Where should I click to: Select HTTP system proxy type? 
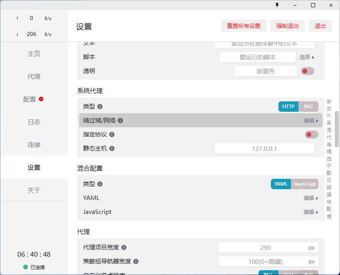tap(288, 107)
